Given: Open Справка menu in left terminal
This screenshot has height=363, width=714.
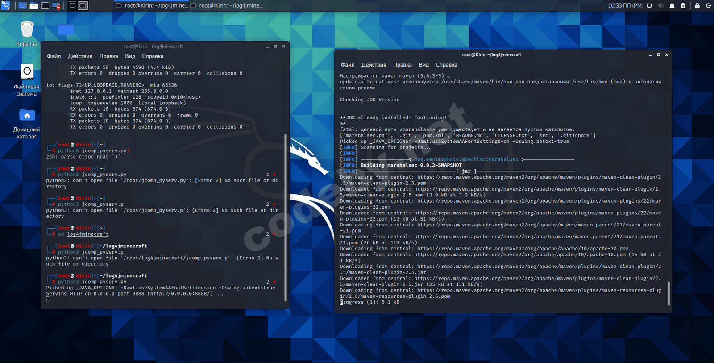Looking at the screenshot, I should (153, 56).
